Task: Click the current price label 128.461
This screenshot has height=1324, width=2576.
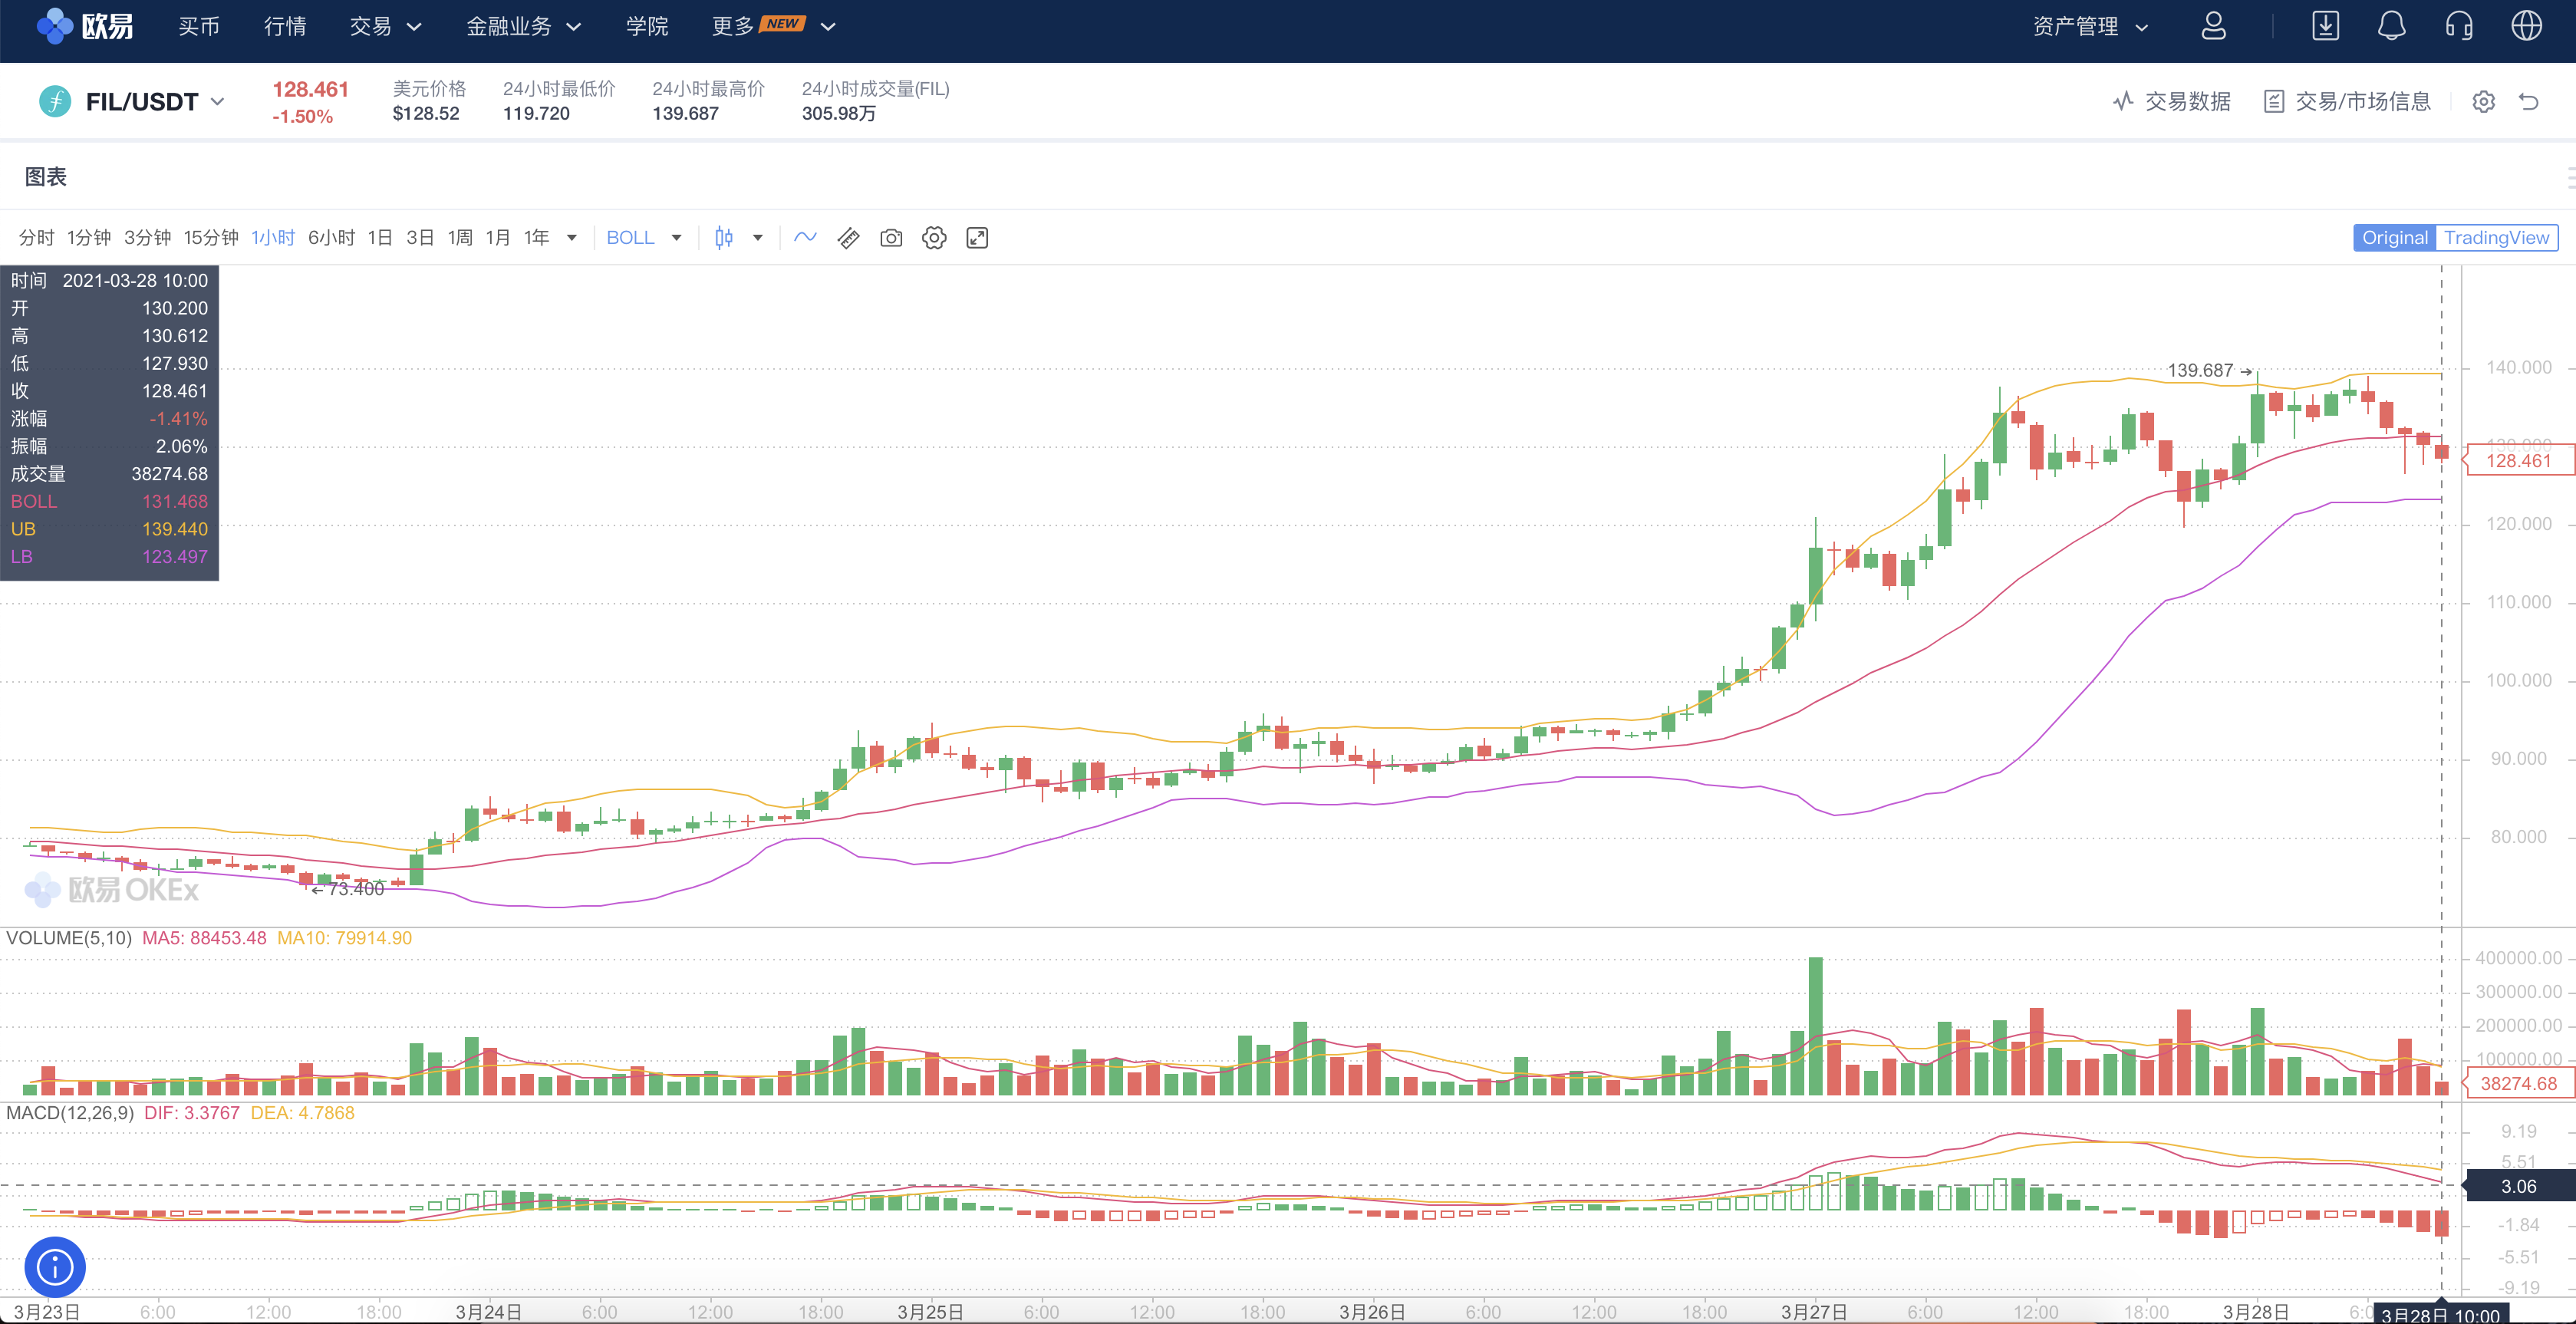Action: coord(2518,460)
